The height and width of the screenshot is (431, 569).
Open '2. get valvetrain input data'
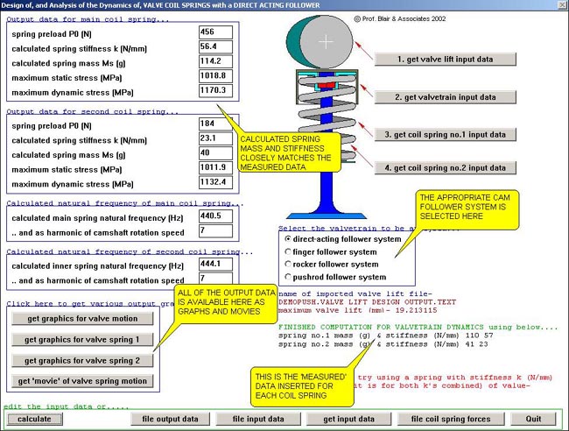(445, 97)
